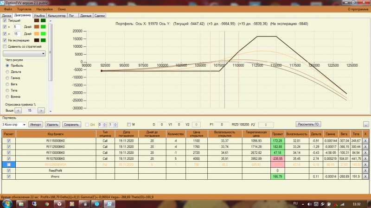Delete the RI107500BK0 row with X
This screenshot has height=208, width=371.
click(x=365, y=158)
